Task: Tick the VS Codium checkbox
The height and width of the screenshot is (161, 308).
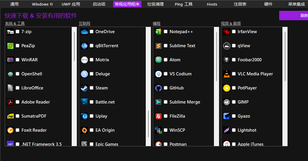Action: 165,74
